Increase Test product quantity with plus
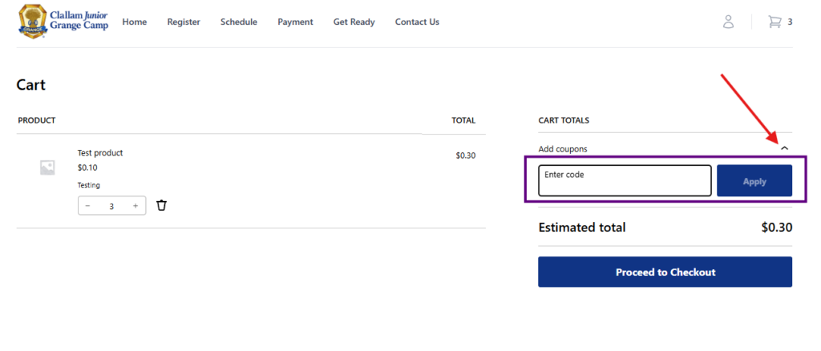Image resolution: width=821 pixels, height=351 pixels. tap(135, 206)
